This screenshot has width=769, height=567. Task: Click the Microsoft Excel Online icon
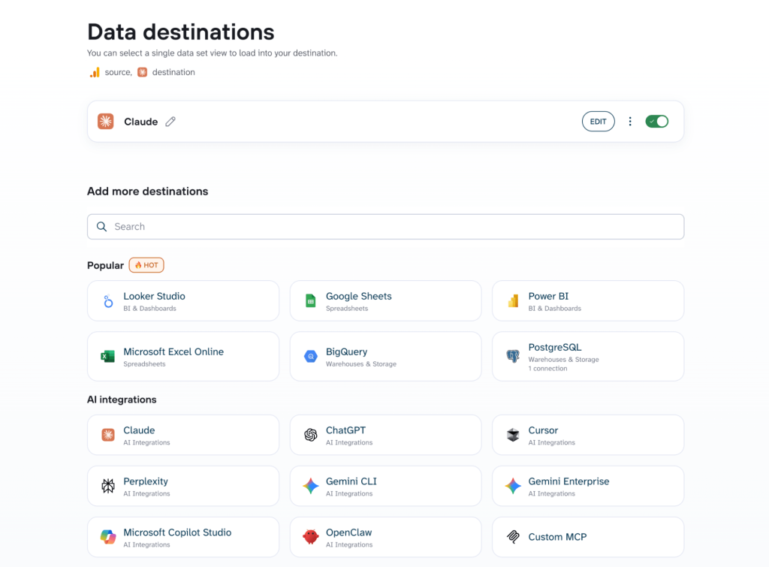pyautogui.click(x=108, y=356)
